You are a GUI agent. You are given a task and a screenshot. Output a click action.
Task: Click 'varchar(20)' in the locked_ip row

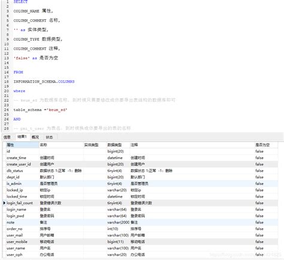(x=117, y=190)
